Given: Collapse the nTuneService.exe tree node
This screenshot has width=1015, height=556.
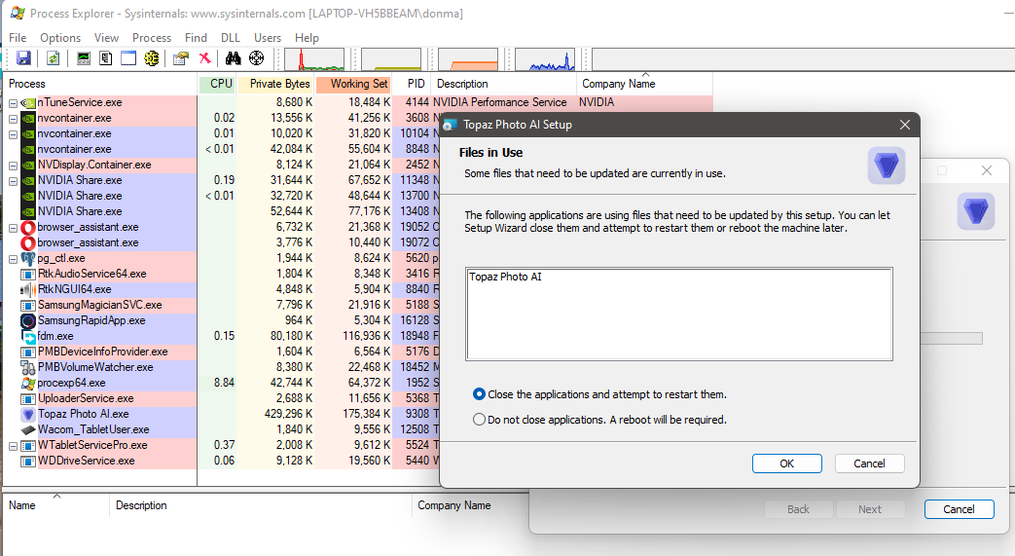Looking at the screenshot, I should pyautogui.click(x=14, y=102).
